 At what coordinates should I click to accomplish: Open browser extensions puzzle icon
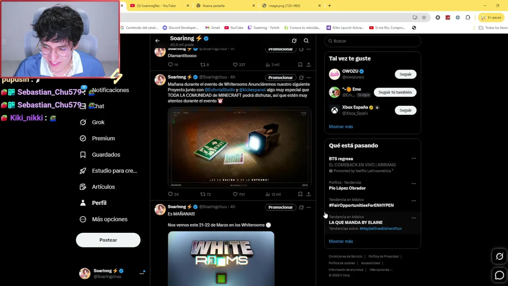click(x=468, y=17)
